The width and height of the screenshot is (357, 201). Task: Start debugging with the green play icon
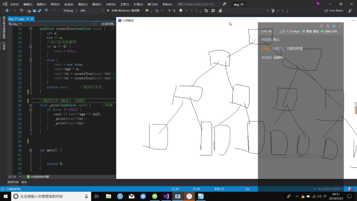(108, 11)
